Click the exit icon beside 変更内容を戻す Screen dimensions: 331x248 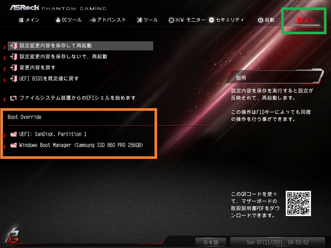coord(14,68)
